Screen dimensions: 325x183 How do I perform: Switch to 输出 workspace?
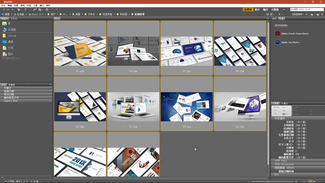point(266,10)
